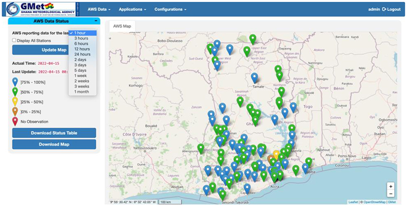Click the blue 75%-100% legend marker

(x=15, y=82)
